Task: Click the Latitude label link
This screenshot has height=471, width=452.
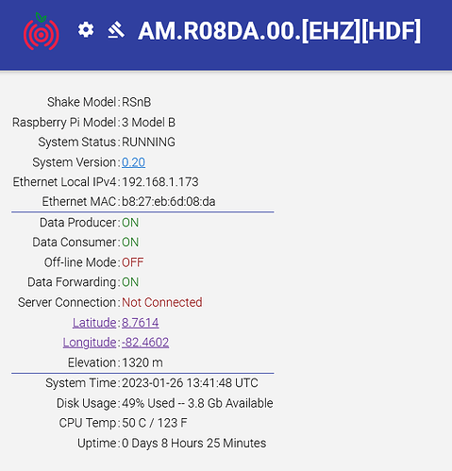Action: coord(94,323)
